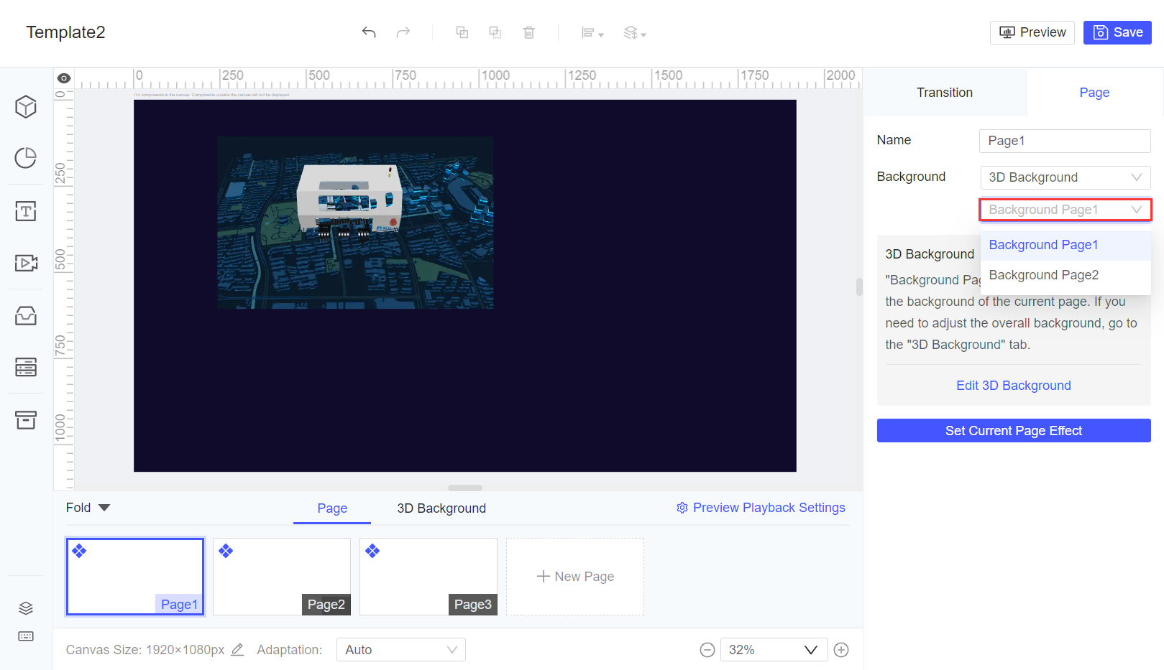The height and width of the screenshot is (670, 1164).
Task: Select the text component tool
Action: (25, 211)
